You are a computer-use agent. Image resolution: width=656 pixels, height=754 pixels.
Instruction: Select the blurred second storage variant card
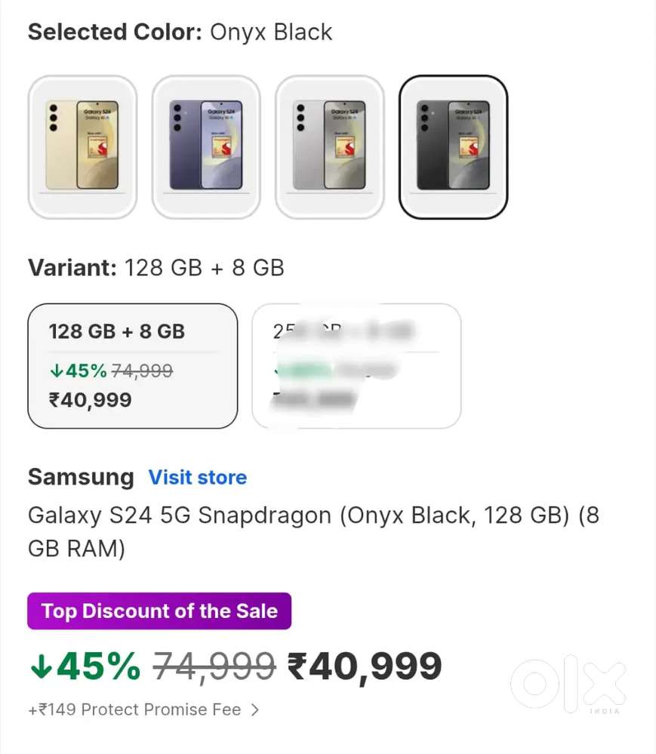tap(356, 365)
